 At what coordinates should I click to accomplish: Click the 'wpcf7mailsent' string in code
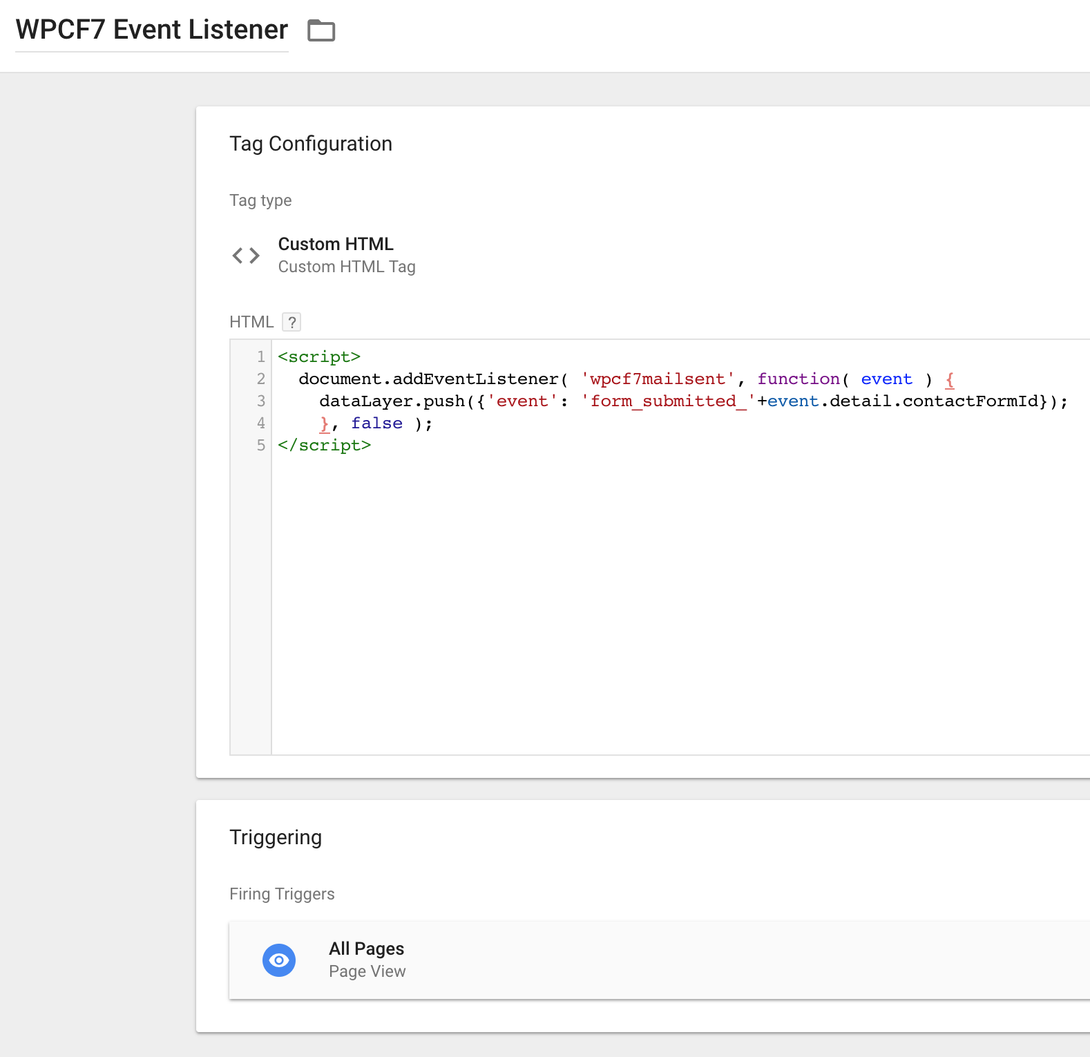[x=658, y=379]
